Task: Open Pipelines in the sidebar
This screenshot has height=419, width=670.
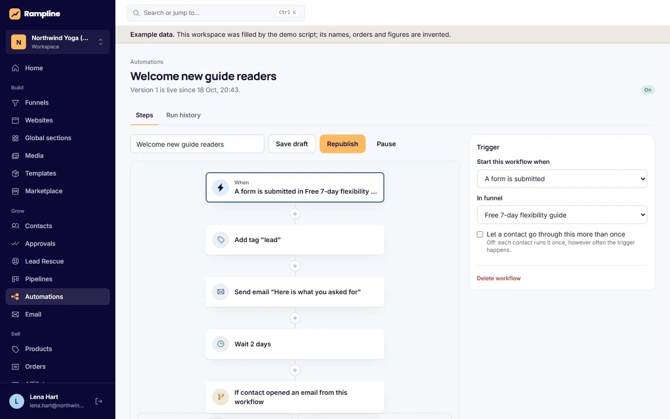Action: 58,279
